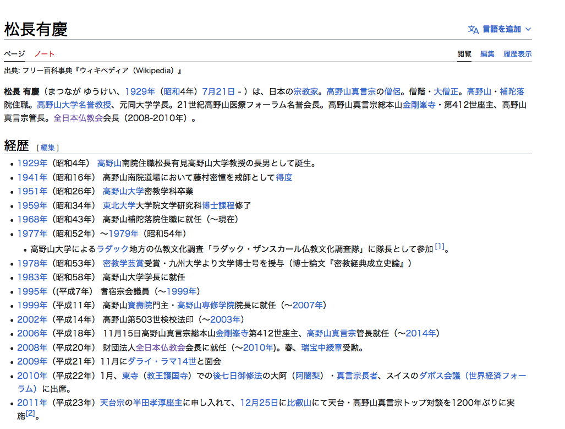565x429 pixels.
Task: Click the language translate icon
Action: [473, 30]
